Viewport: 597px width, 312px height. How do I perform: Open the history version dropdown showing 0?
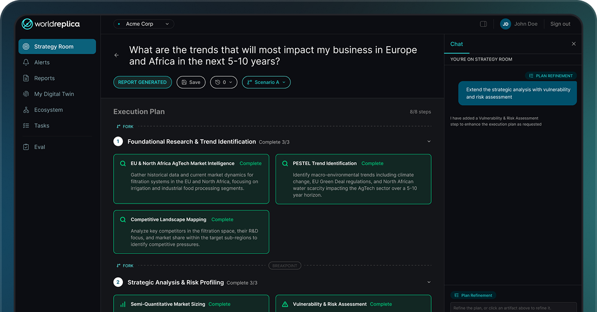[x=224, y=82]
